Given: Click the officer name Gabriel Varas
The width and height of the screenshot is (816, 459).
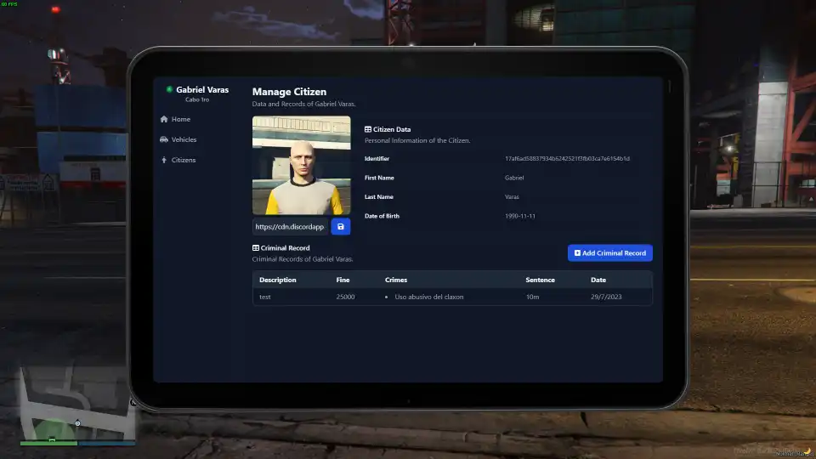Looking at the screenshot, I should click(x=202, y=89).
